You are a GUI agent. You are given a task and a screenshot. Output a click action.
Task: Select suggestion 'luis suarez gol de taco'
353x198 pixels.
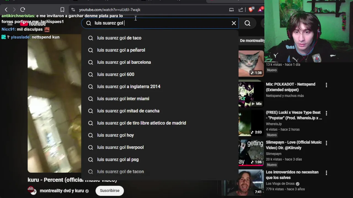point(160,38)
